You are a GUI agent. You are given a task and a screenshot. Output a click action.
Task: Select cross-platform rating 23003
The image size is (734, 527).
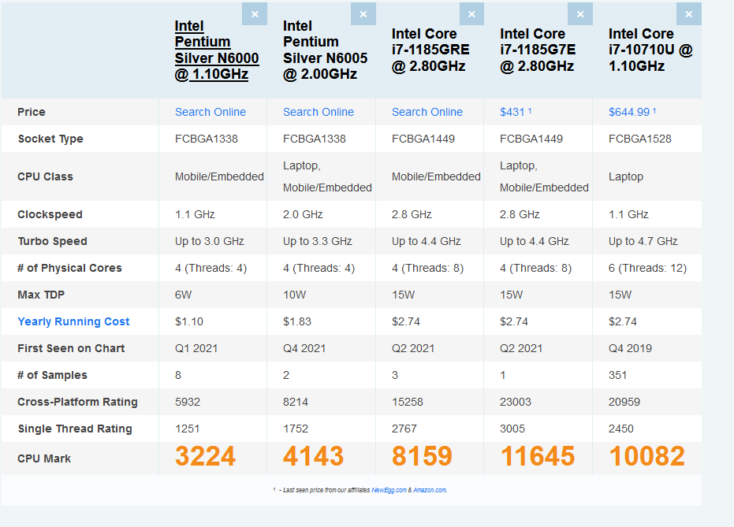pos(516,402)
